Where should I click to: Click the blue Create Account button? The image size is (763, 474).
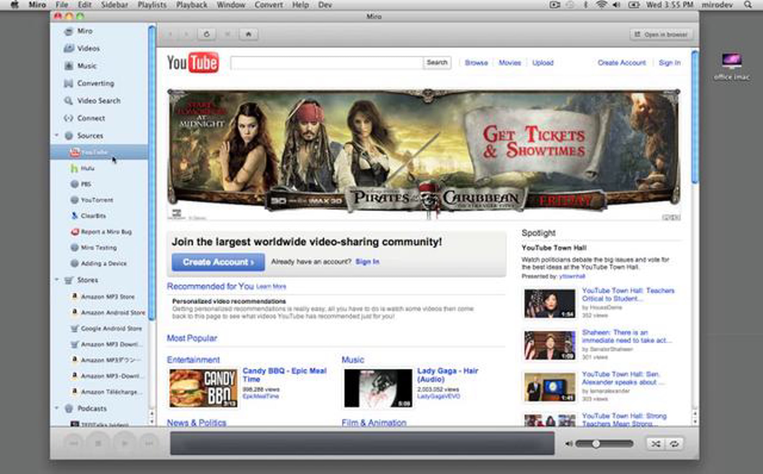point(218,262)
